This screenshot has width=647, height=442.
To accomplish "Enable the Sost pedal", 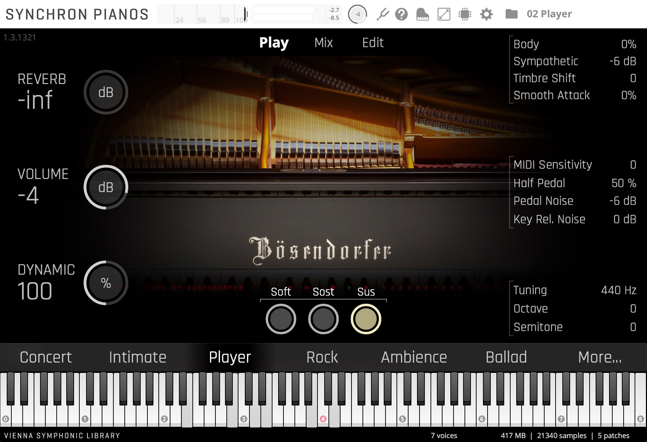I will click(323, 319).
